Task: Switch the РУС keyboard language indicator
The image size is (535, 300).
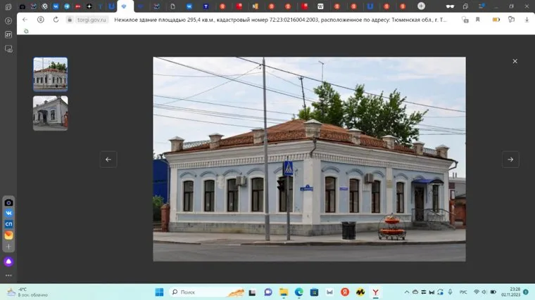Action: [x=463, y=292]
